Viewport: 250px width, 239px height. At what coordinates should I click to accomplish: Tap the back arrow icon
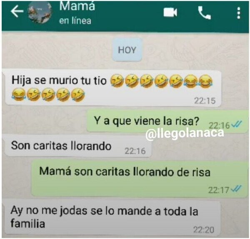pos(17,11)
